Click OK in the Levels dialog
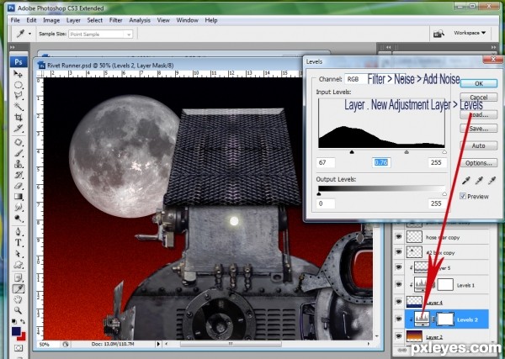Screen dimensions: 505x359 (x=479, y=83)
